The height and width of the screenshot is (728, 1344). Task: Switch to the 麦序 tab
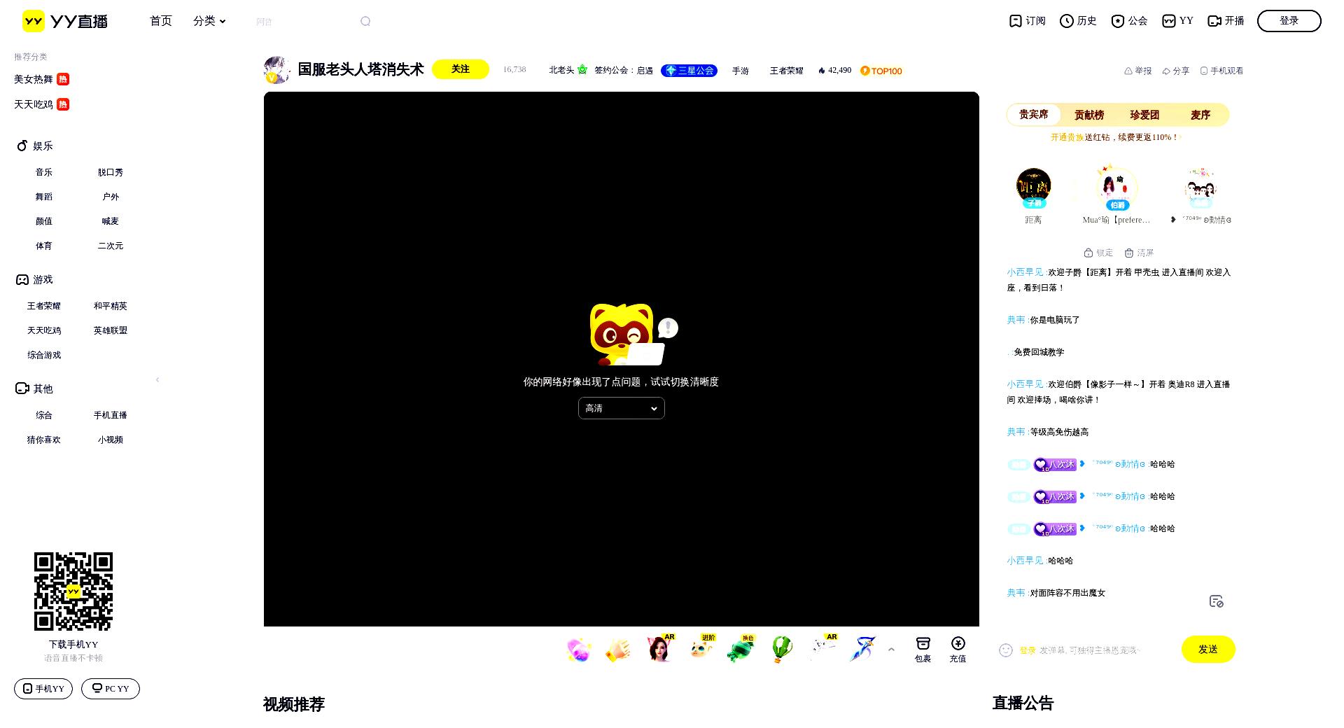point(1200,115)
